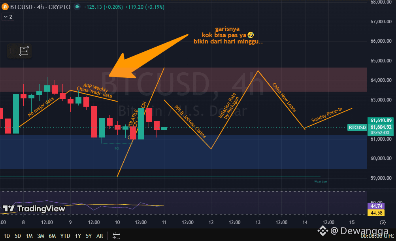Set chart range to 1D
396x241 pixels.
pyautogui.click(x=7, y=236)
